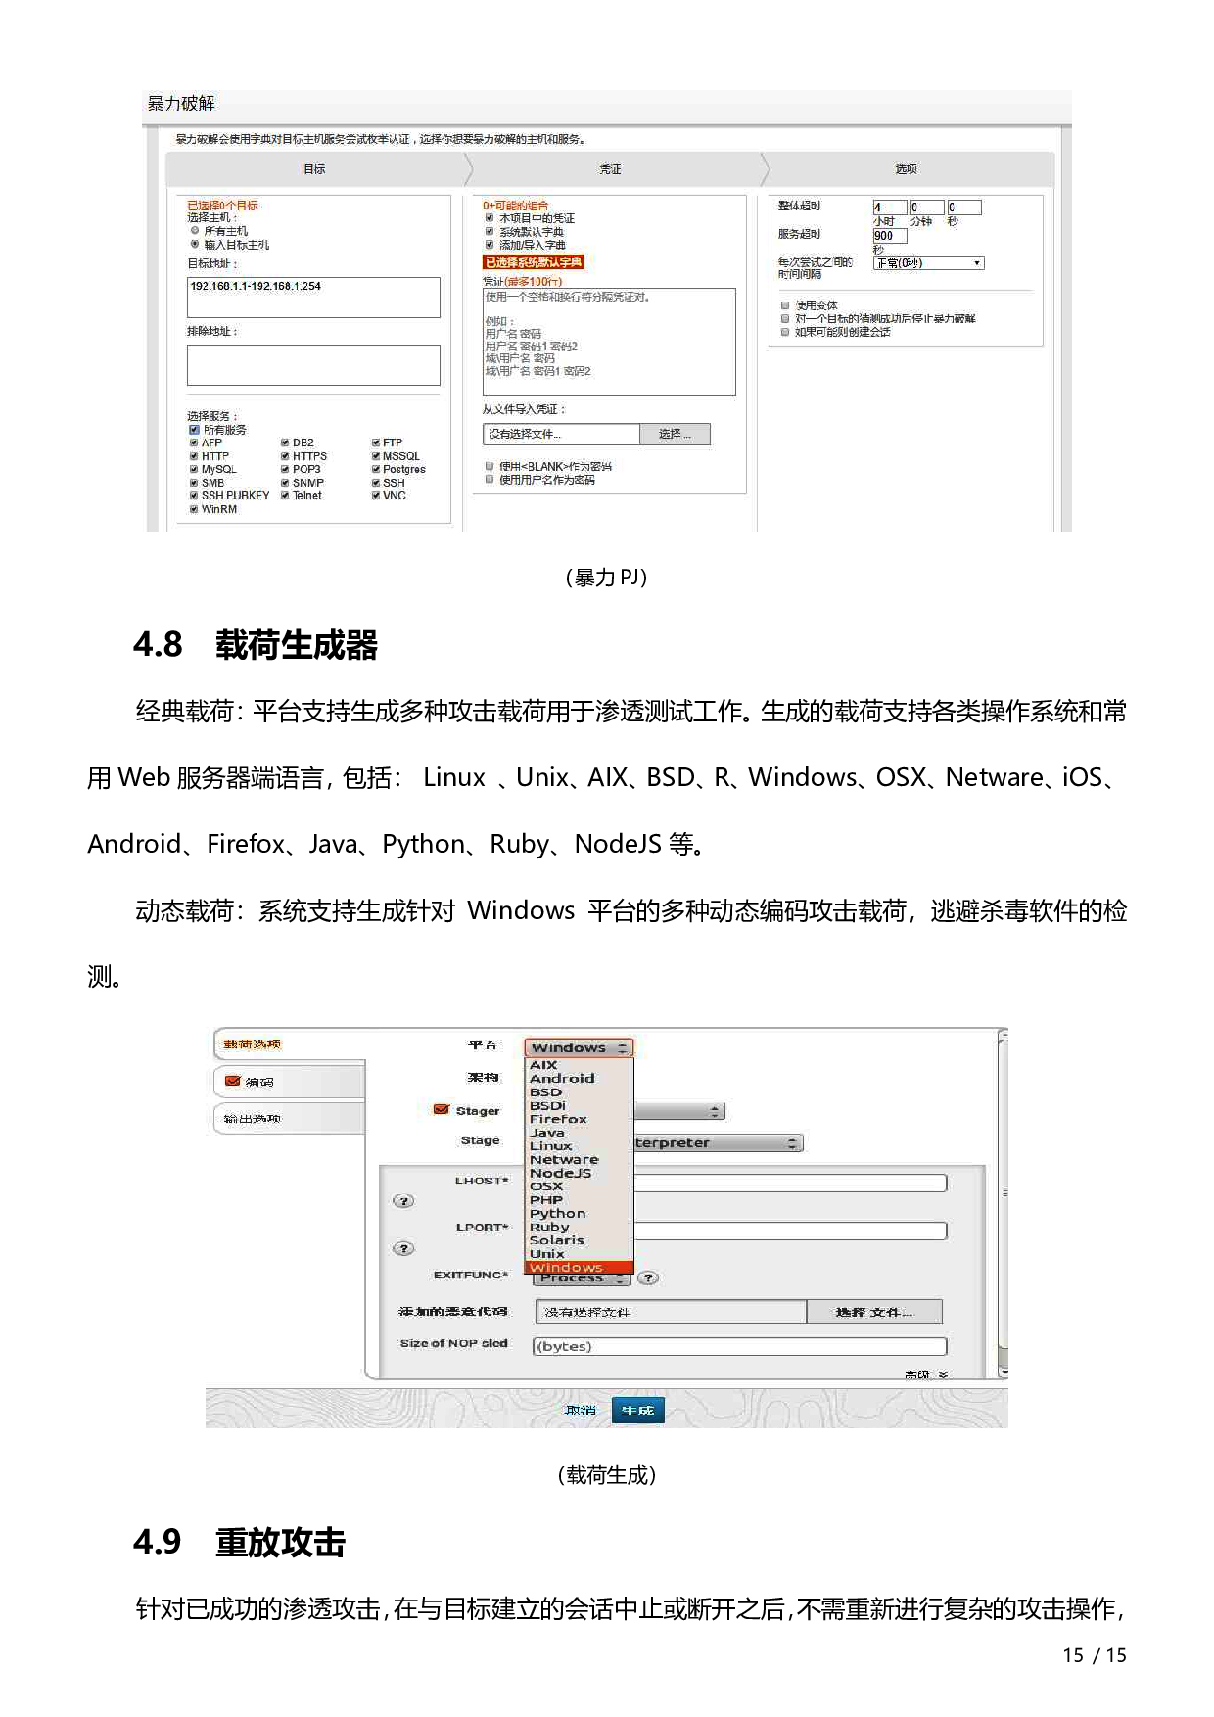
Task: Click the red check icon on 编码 tab
Action: (233, 1082)
